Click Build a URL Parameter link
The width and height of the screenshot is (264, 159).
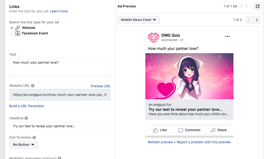(27, 106)
